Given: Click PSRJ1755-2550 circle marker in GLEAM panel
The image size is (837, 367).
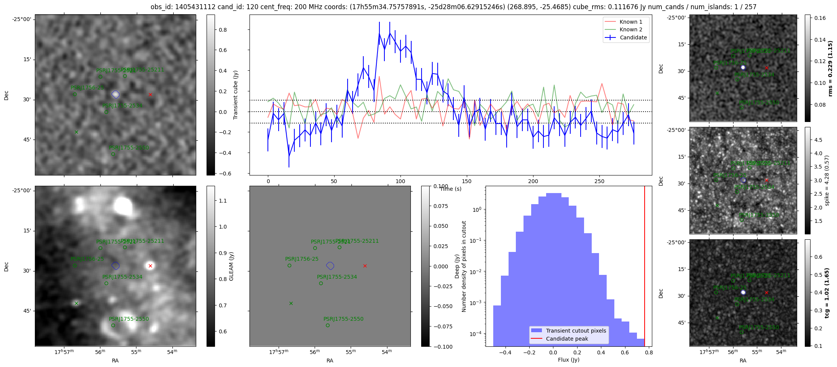Looking at the screenshot, I should coord(113,326).
